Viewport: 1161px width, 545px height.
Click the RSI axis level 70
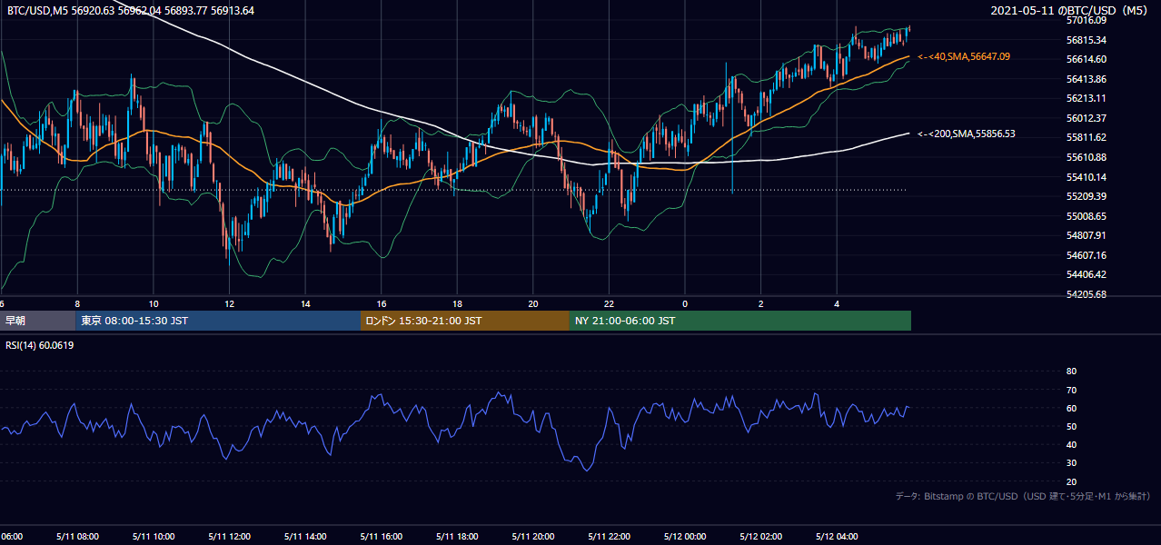tap(1071, 390)
